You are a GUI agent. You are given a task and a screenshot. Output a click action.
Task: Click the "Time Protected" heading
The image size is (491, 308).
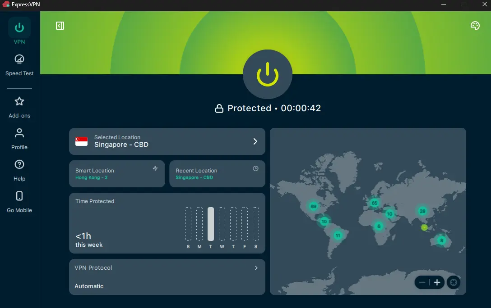[95, 201]
